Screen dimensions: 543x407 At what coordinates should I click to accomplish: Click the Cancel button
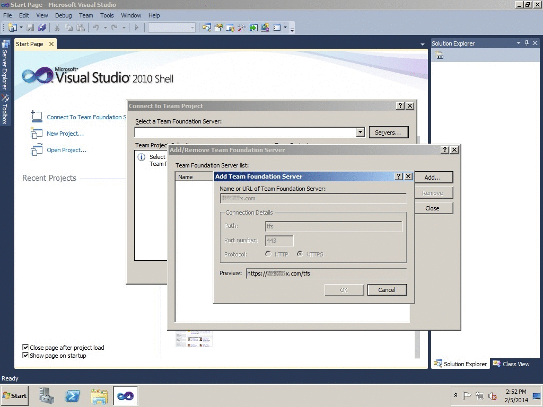coord(387,290)
